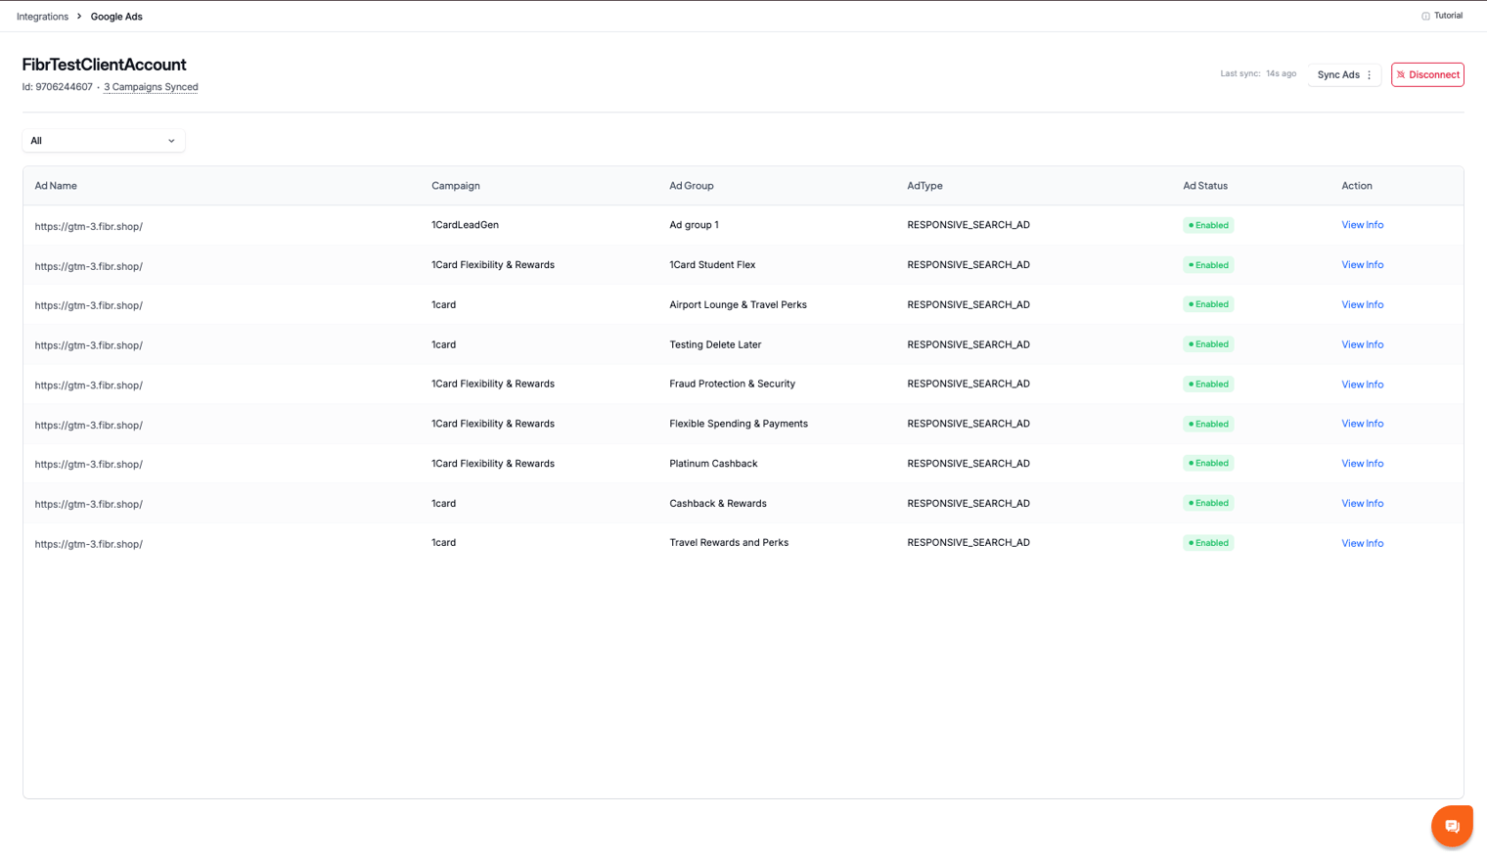Image resolution: width=1487 pixels, height=860 pixels.
Task: Click the Last sync 14s ago text
Action: point(1258,73)
